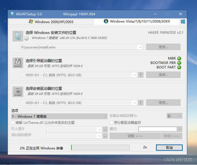Click the search button for installation drive
The height and width of the screenshot is (165, 197).
click(163, 103)
